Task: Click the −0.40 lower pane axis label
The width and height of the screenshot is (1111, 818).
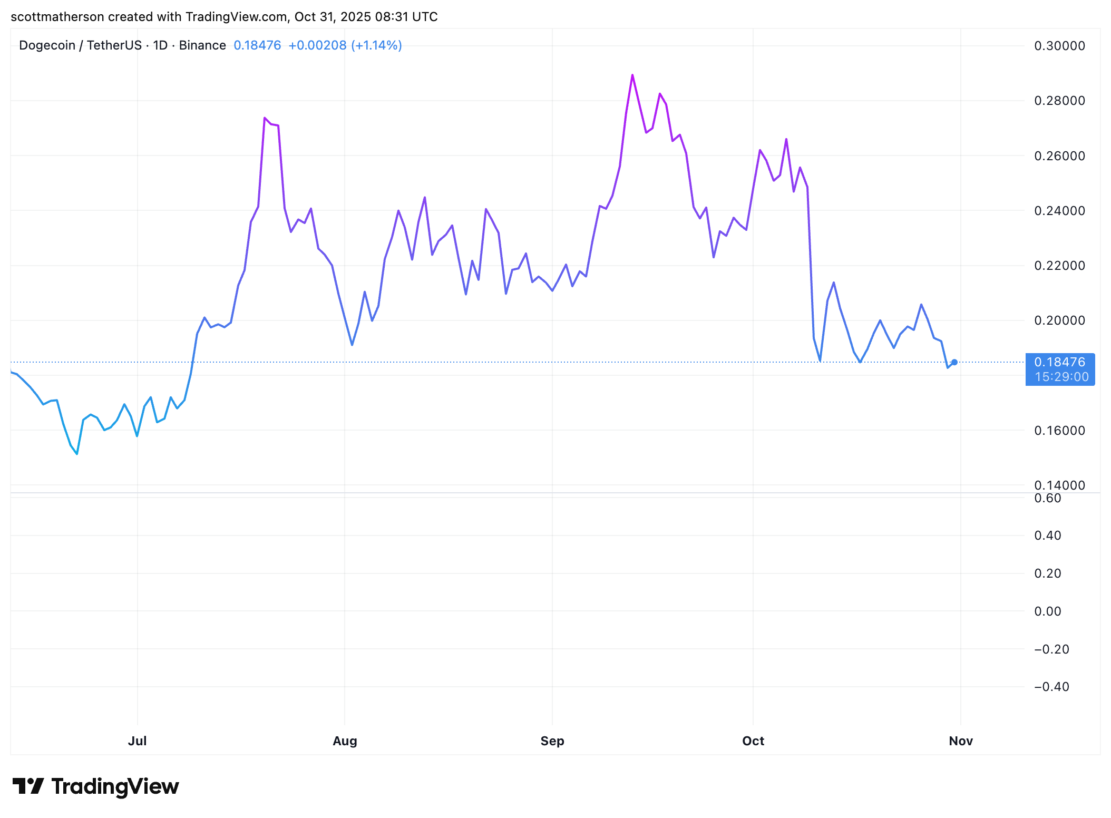Action: (x=1051, y=687)
